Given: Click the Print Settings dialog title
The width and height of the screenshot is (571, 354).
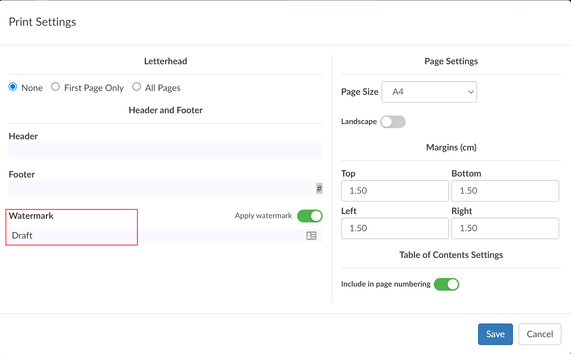Looking at the screenshot, I should (x=42, y=22).
